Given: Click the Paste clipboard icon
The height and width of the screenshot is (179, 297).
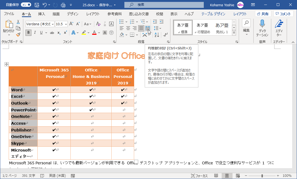Looking at the screenshot, I should pos(9,24).
